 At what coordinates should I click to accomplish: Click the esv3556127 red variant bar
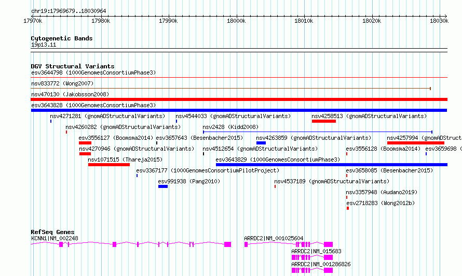click(85, 143)
